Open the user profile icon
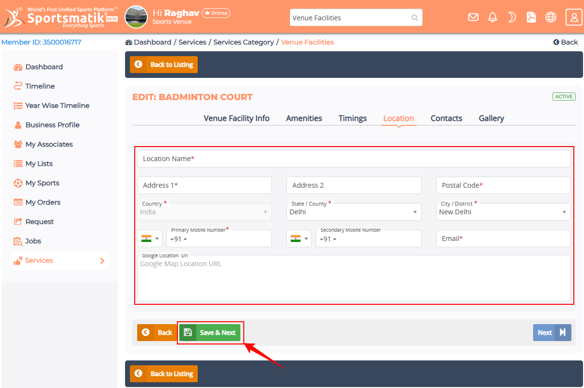The width and height of the screenshot is (584, 388). (x=574, y=17)
